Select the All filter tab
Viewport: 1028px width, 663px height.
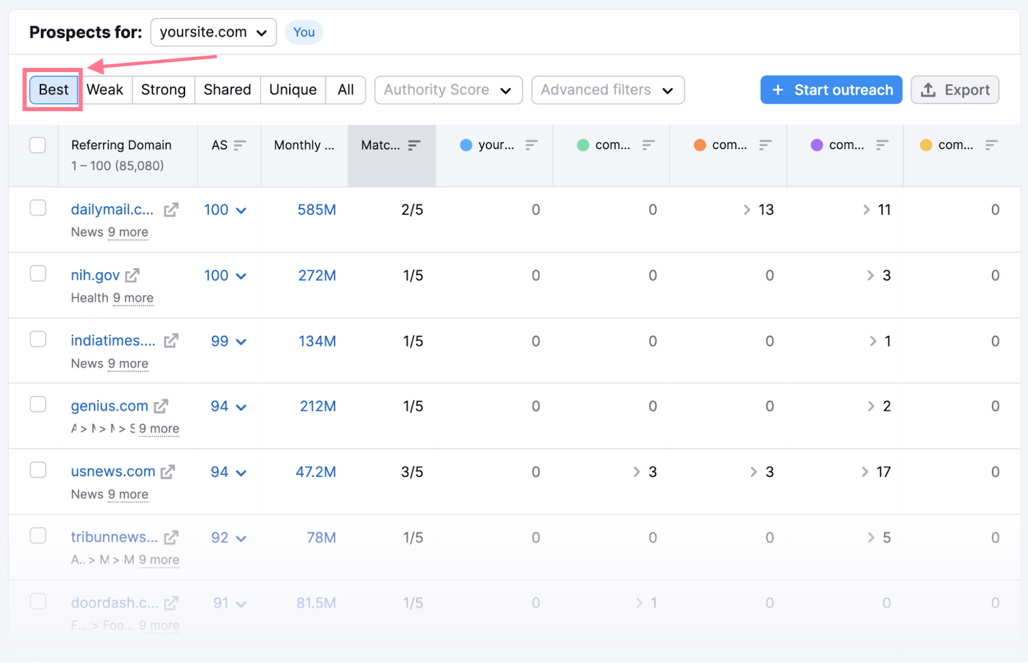click(346, 89)
